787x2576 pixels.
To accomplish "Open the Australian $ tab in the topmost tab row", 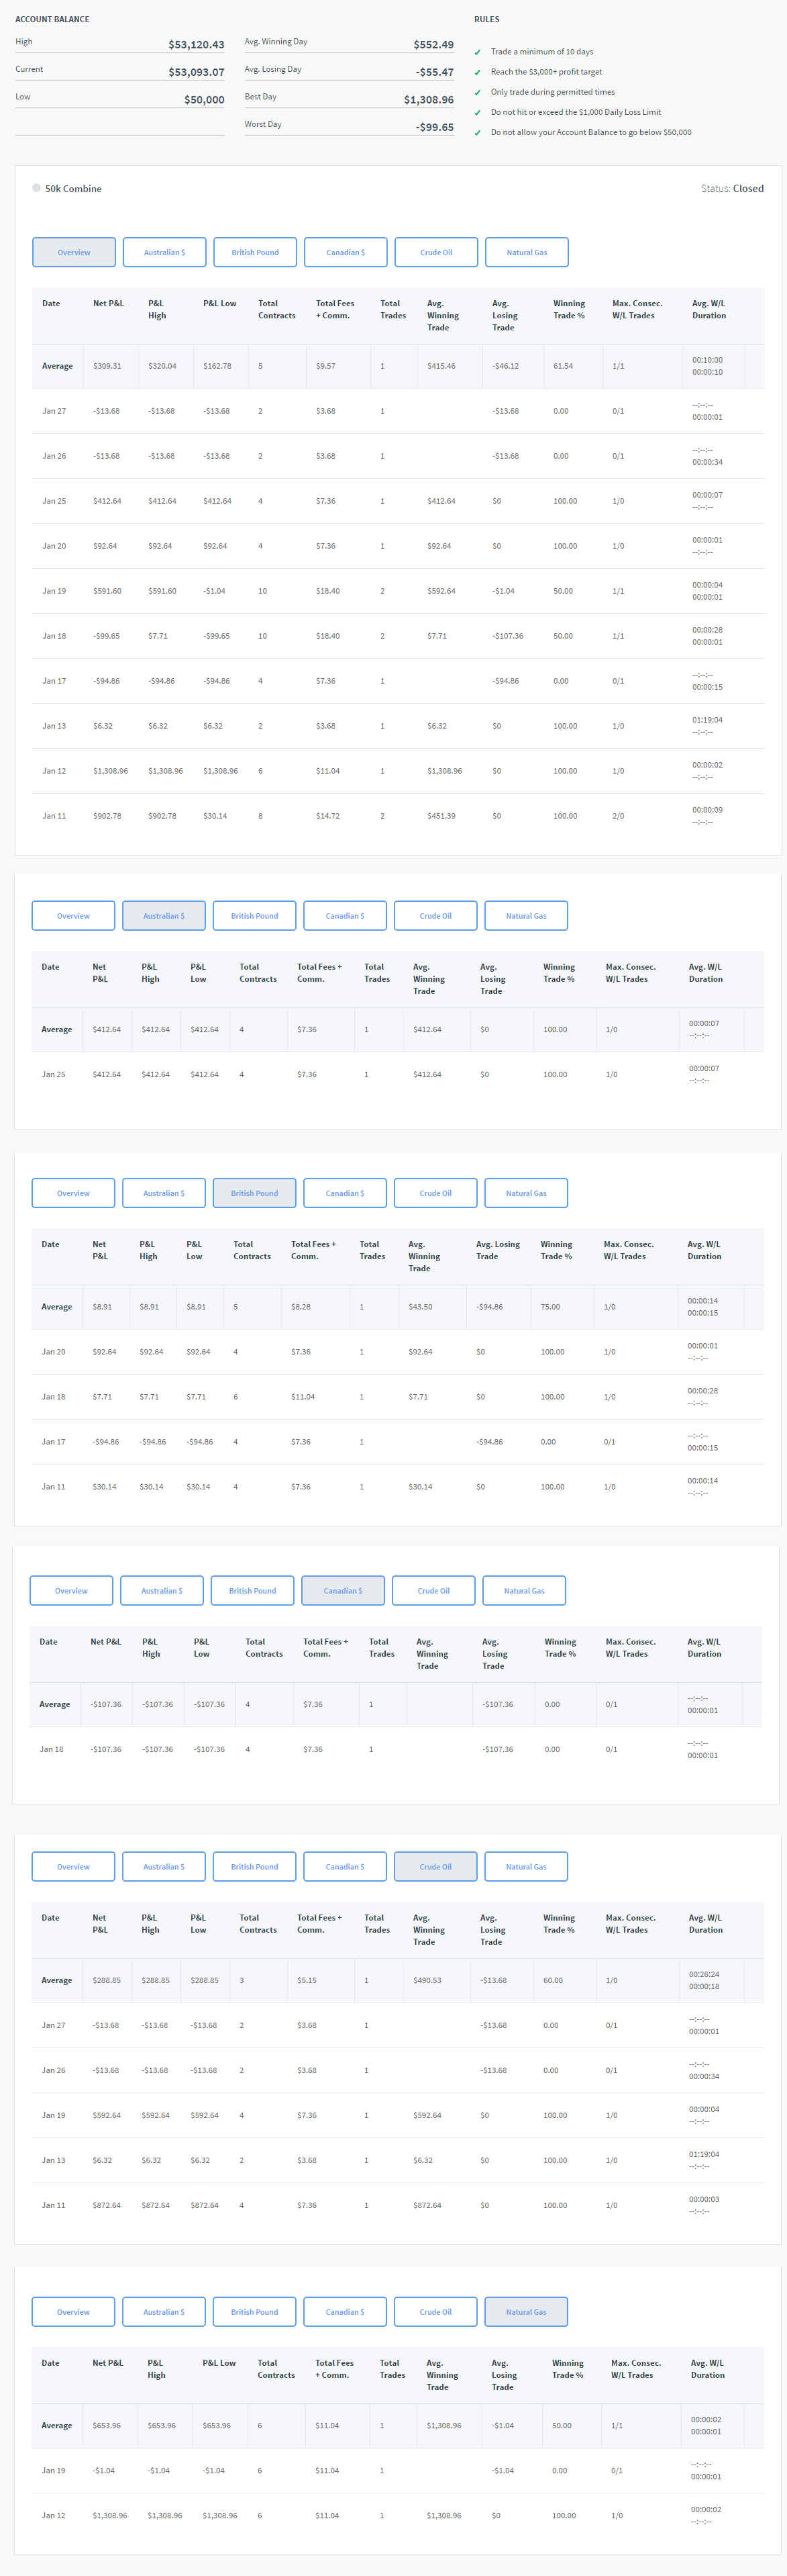I will pyautogui.click(x=165, y=252).
